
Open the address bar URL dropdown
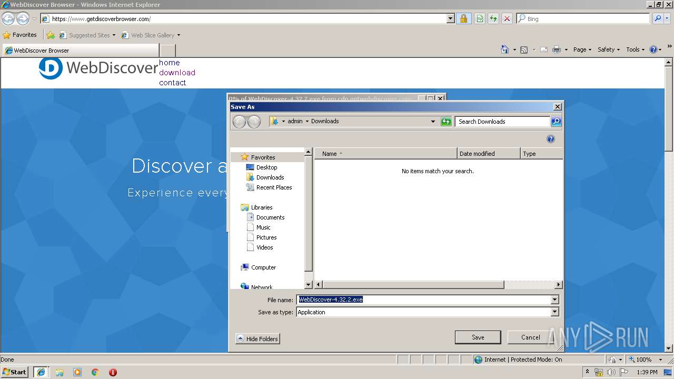pos(450,18)
